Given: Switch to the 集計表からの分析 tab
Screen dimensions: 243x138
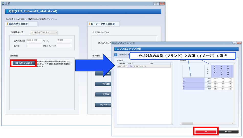Looking at the screenshot, I should (x=21, y=24).
